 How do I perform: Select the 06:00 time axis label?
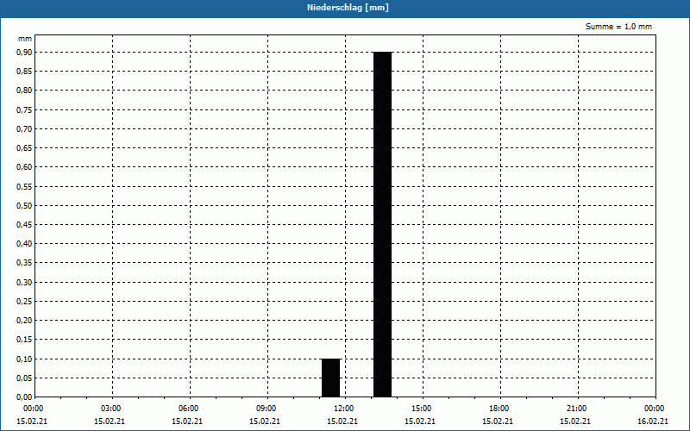(x=188, y=409)
